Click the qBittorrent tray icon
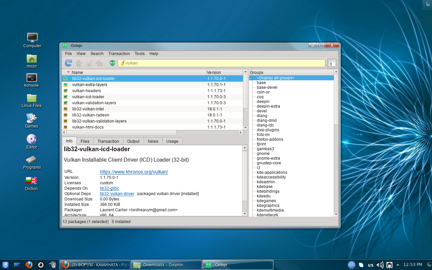This screenshot has height=270, width=432. pos(352,265)
